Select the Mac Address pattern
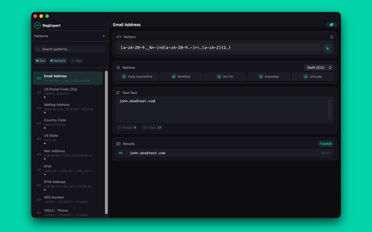Viewport: 372px width, 232px height. click(x=68, y=154)
